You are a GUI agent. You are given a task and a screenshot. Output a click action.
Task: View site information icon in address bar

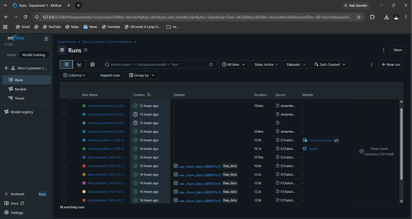coord(37,17)
